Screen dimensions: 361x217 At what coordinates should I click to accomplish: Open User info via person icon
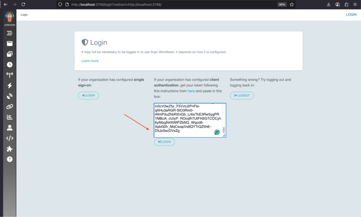10,128
